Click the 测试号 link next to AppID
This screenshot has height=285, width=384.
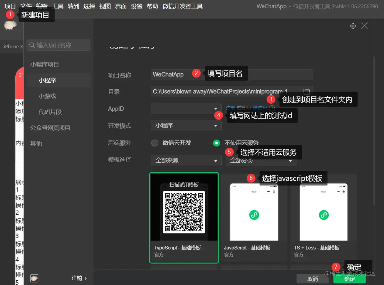(x=260, y=108)
